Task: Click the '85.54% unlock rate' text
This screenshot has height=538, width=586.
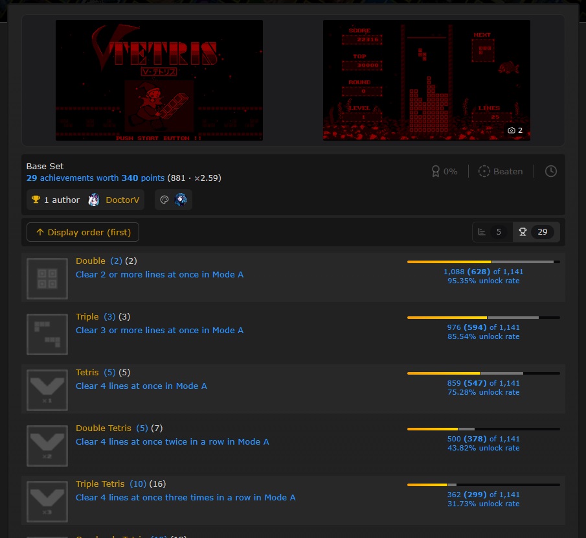Action: click(484, 336)
